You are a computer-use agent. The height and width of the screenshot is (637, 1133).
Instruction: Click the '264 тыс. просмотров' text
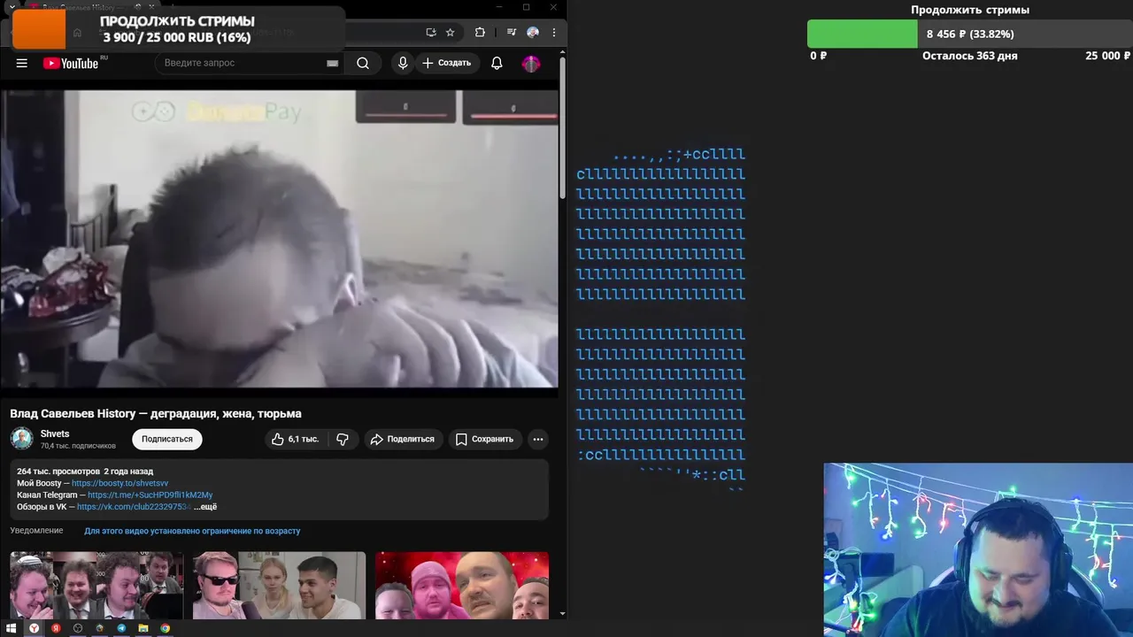(x=58, y=472)
